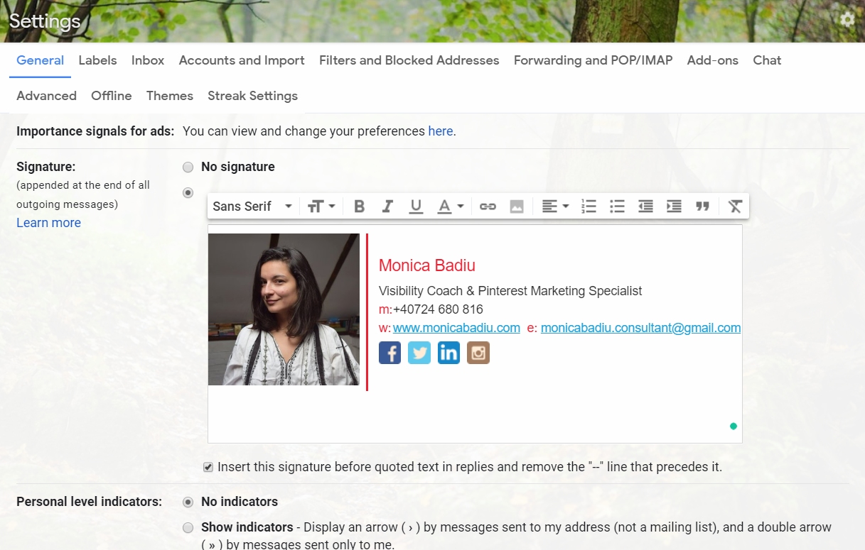Toggle bold formatting in signature toolbar
Screen dimensions: 865x550
[x=359, y=207]
